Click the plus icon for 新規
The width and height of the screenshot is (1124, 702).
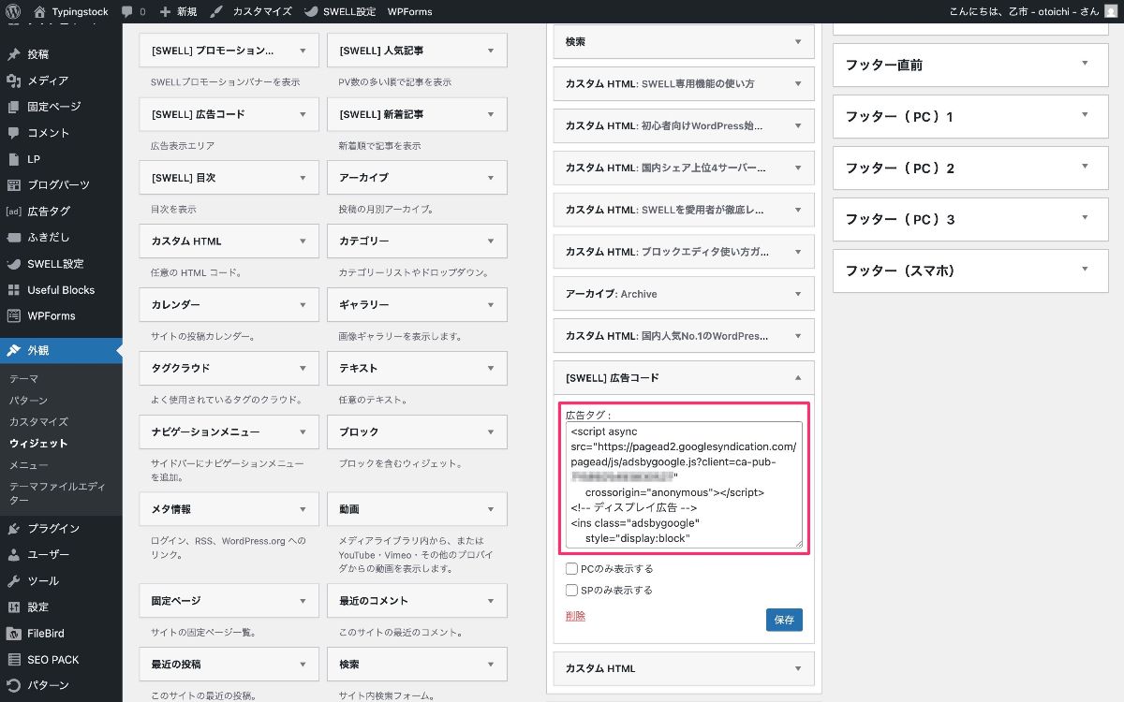click(165, 12)
